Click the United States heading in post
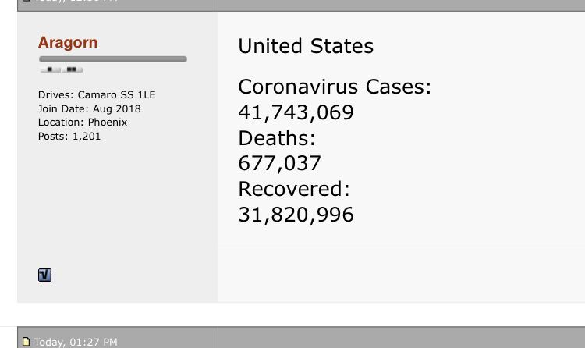Image resolution: width=585 pixels, height=348 pixels. click(306, 46)
